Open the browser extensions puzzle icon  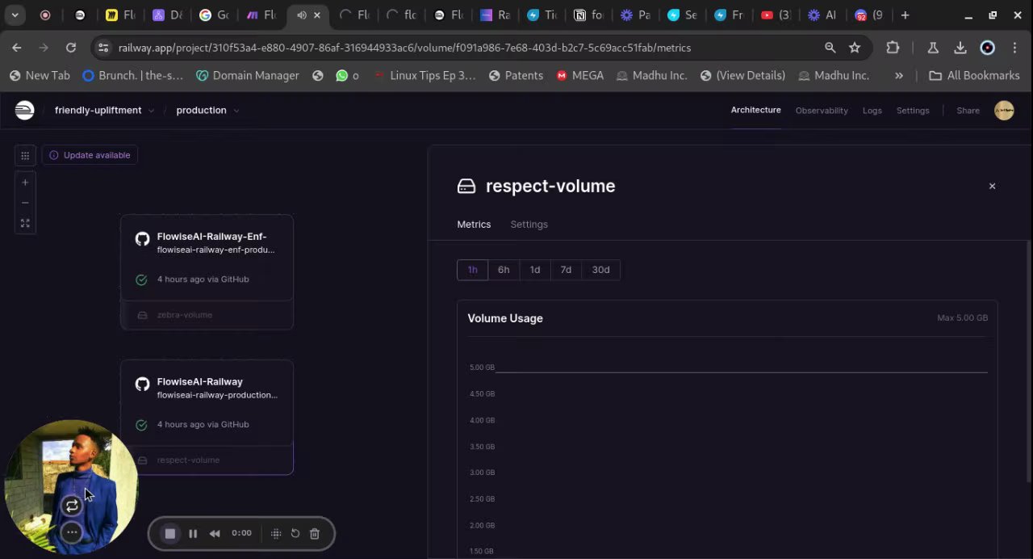coord(893,48)
